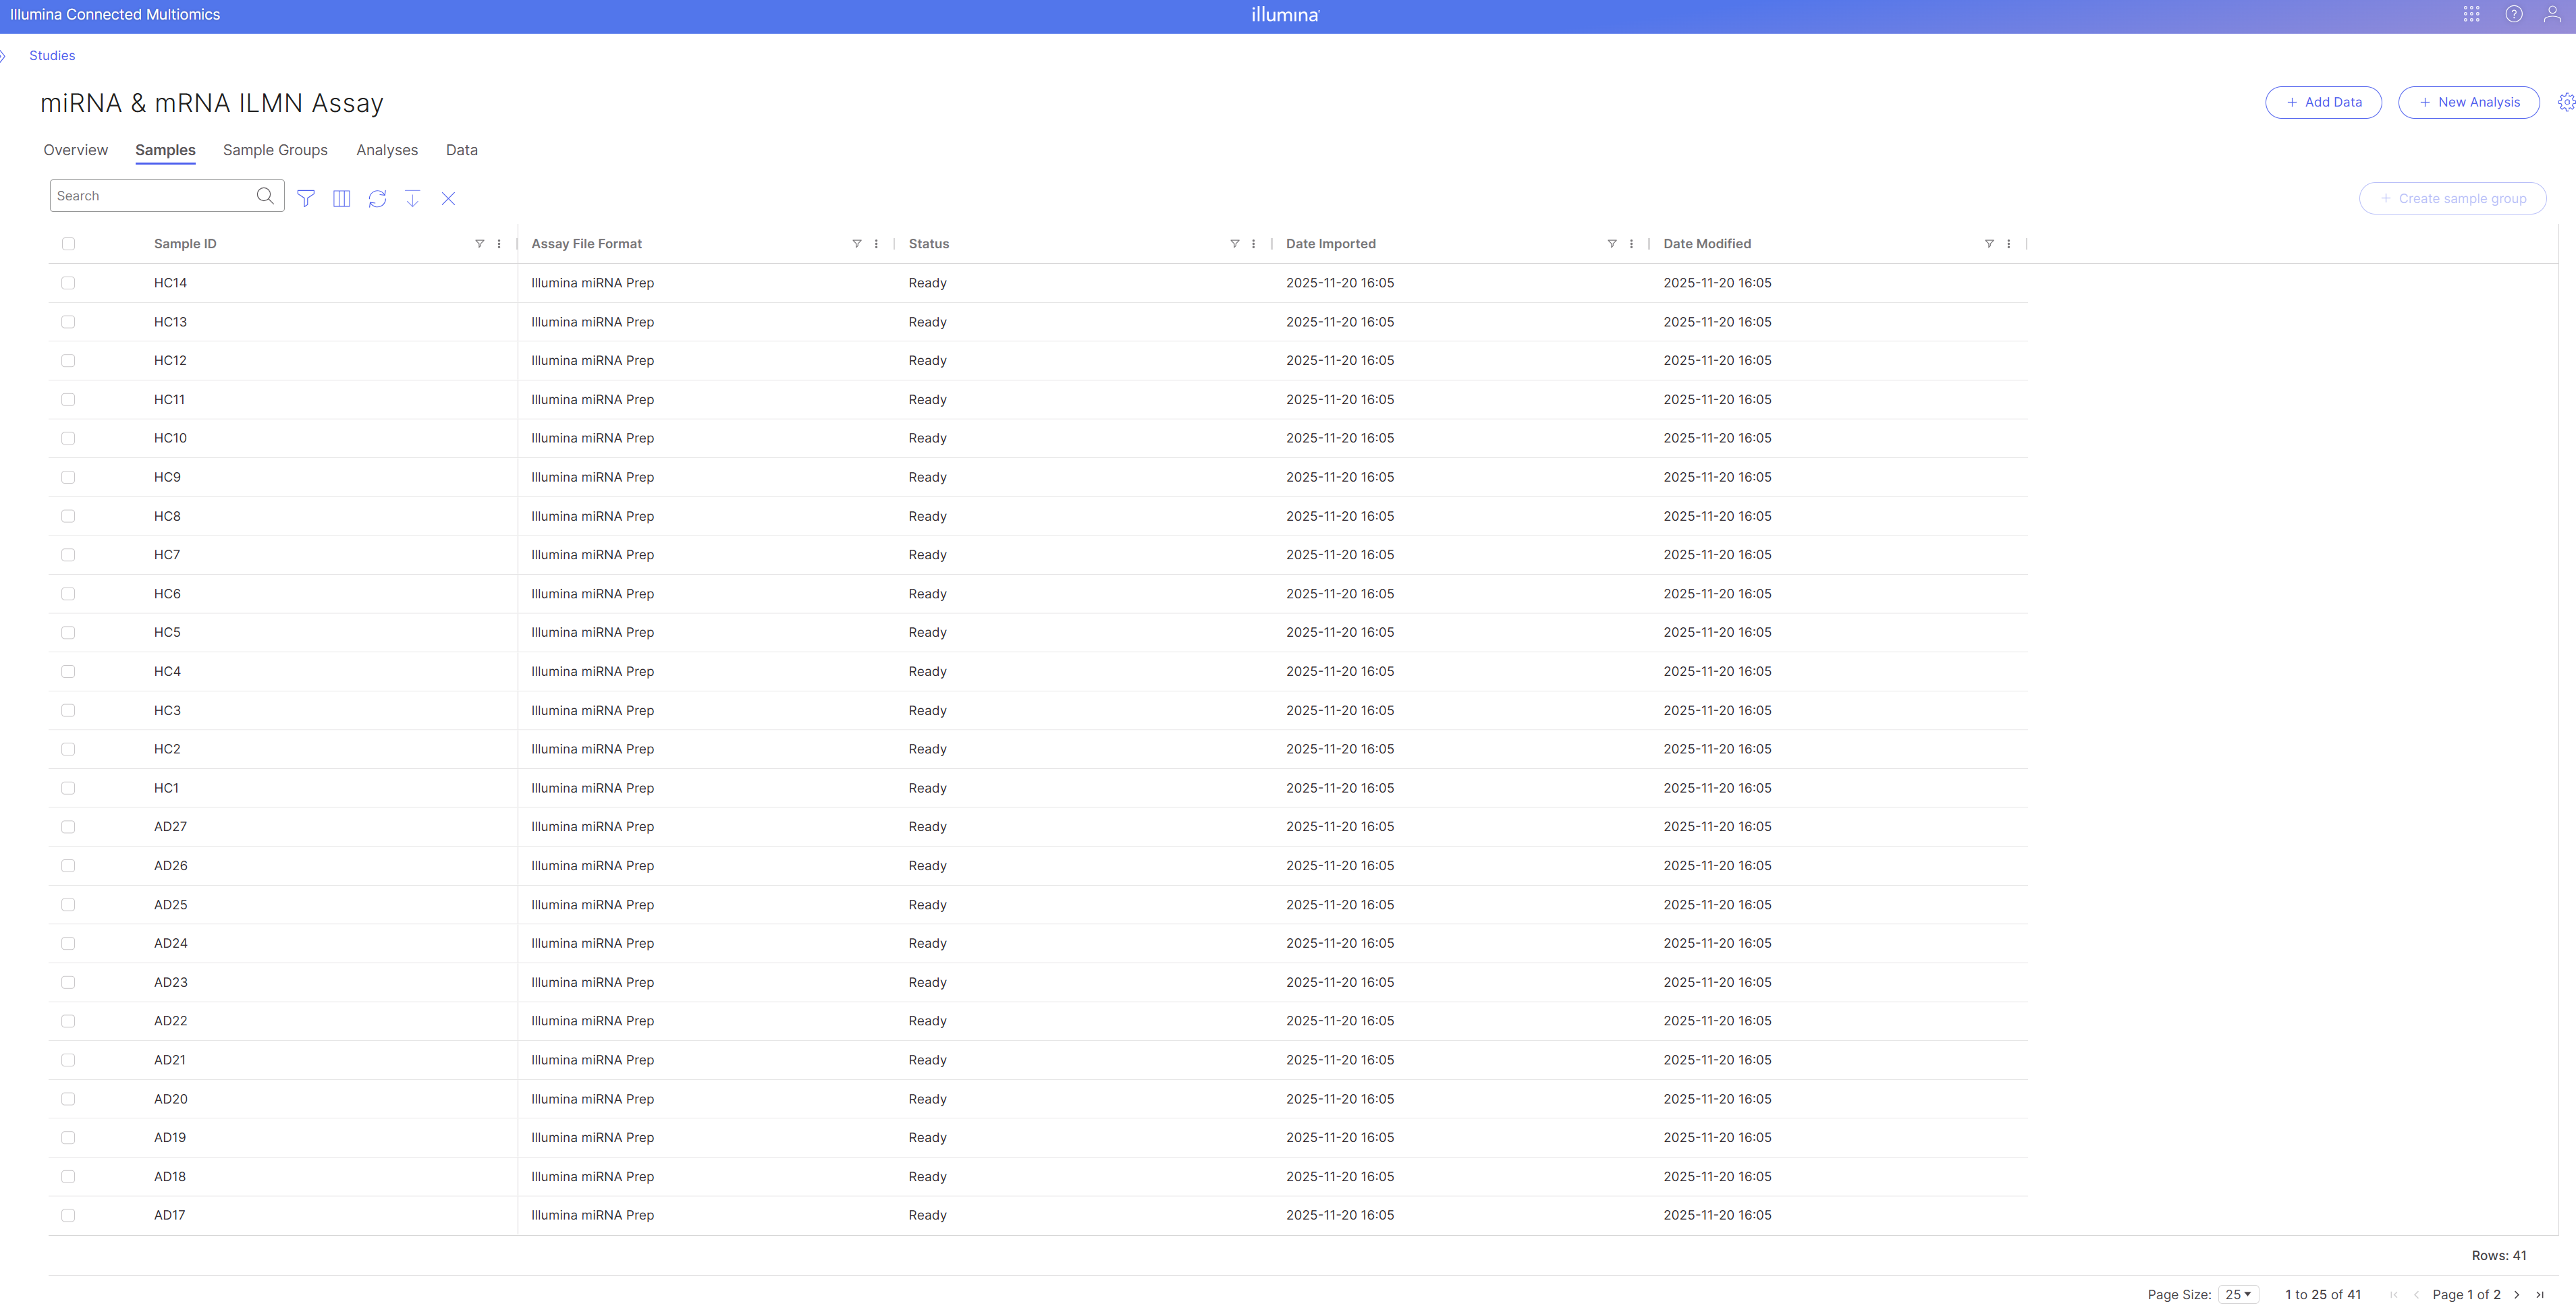Open the Status column three-dot menu
2576x1314 pixels.
point(1253,244)
